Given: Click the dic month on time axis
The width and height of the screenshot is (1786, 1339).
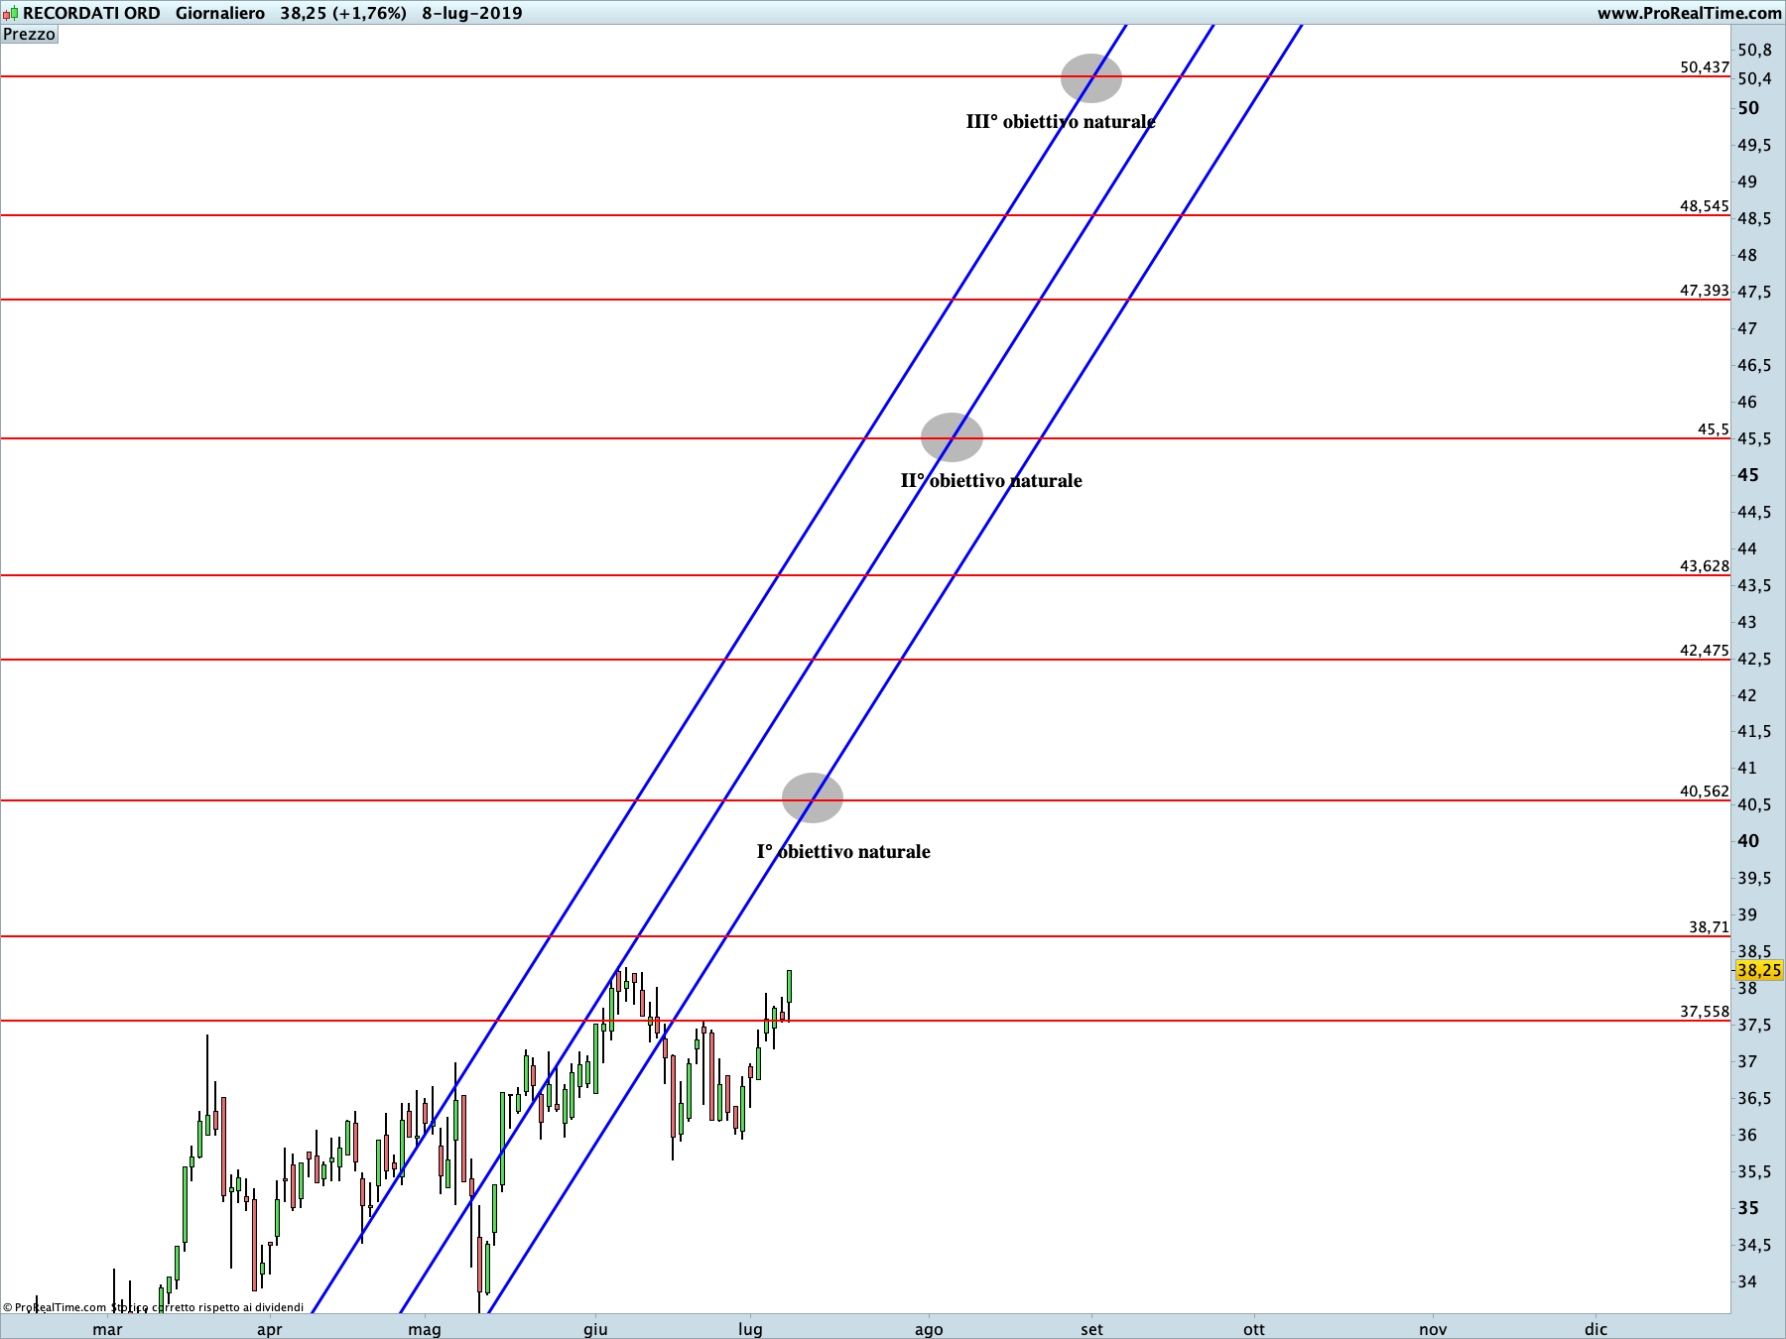Looking at the screenshot, I should [x=1595, y=1329].
